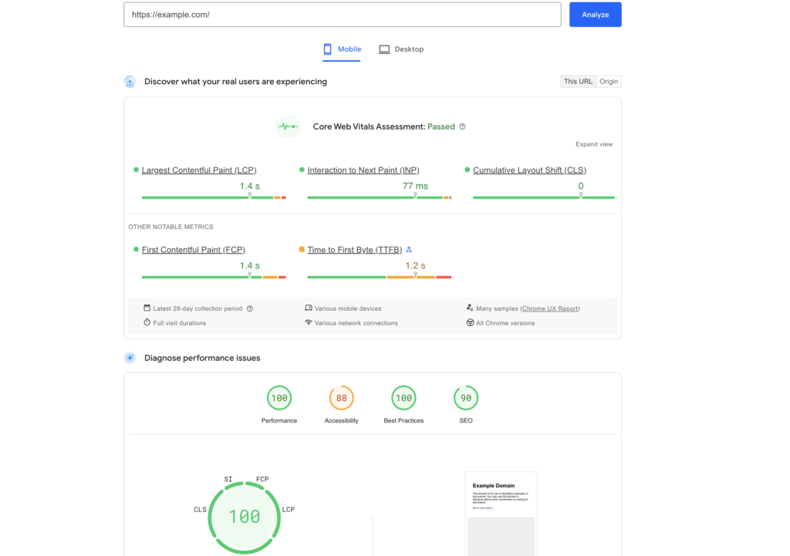The height and width of the screenshot is (556, 790).
Task: Click the Core Web Vitals pulse icon
Action: pos(289,126)
